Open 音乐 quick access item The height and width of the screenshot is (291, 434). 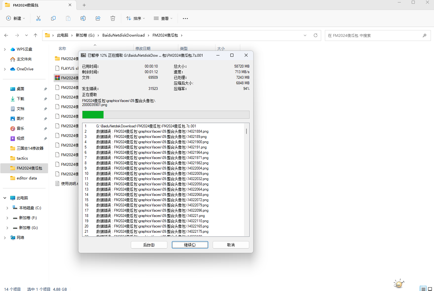tap(20, 129)
